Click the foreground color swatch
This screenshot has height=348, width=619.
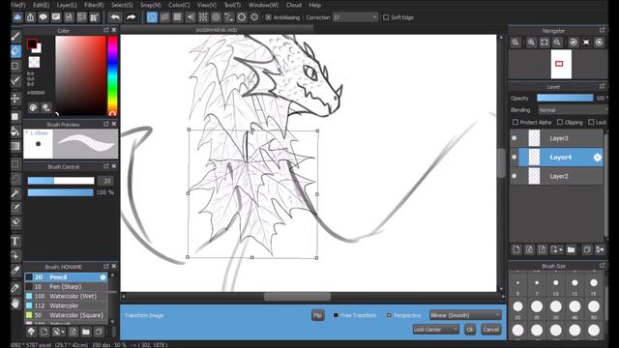pyautogui.click(x=32, y=43)
